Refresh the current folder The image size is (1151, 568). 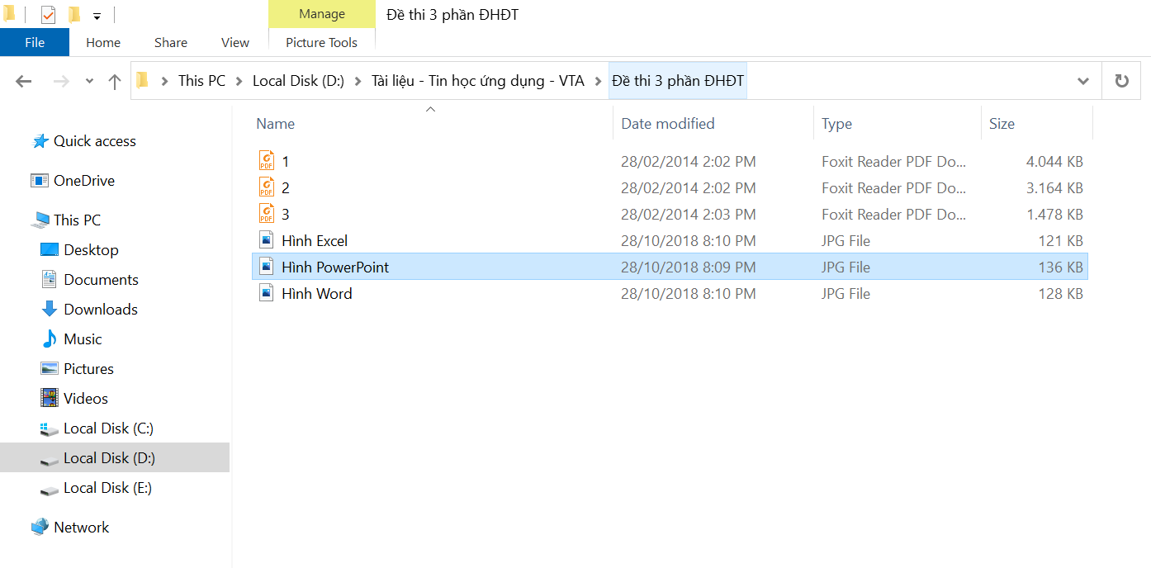click(1121, 81)
